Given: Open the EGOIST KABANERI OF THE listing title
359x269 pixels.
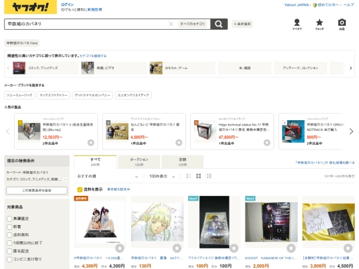Looking at the screenshot, I should click(271, 258).
